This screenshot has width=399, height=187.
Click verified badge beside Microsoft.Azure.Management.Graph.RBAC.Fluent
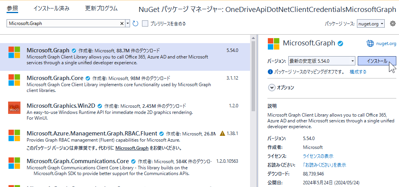click(x=162, y=134)
